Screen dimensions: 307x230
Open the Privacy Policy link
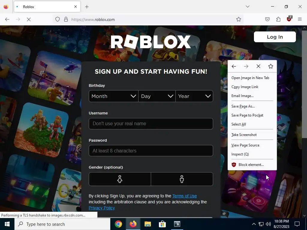(102, 208)
